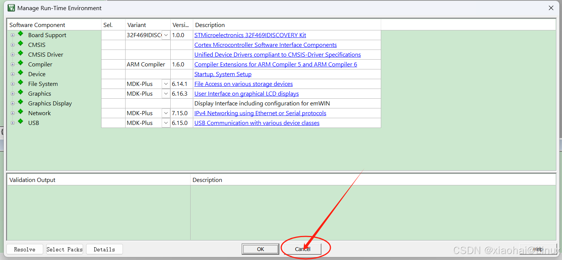Expand the Network tree node
The image size is (562, 260).
point(12,113)
